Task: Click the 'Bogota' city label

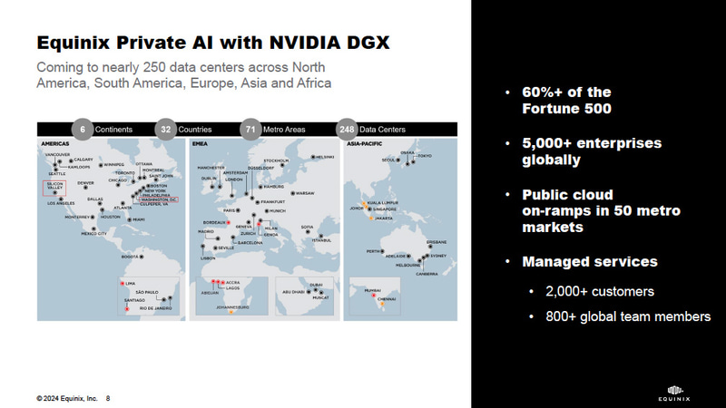Action: [x=130, y=257]
